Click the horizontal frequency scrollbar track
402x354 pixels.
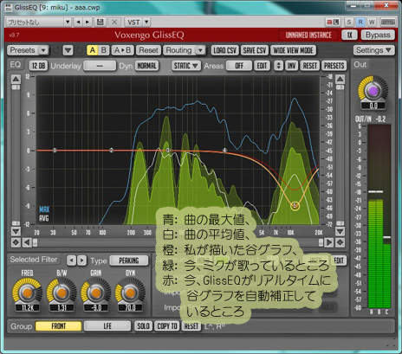178,242
